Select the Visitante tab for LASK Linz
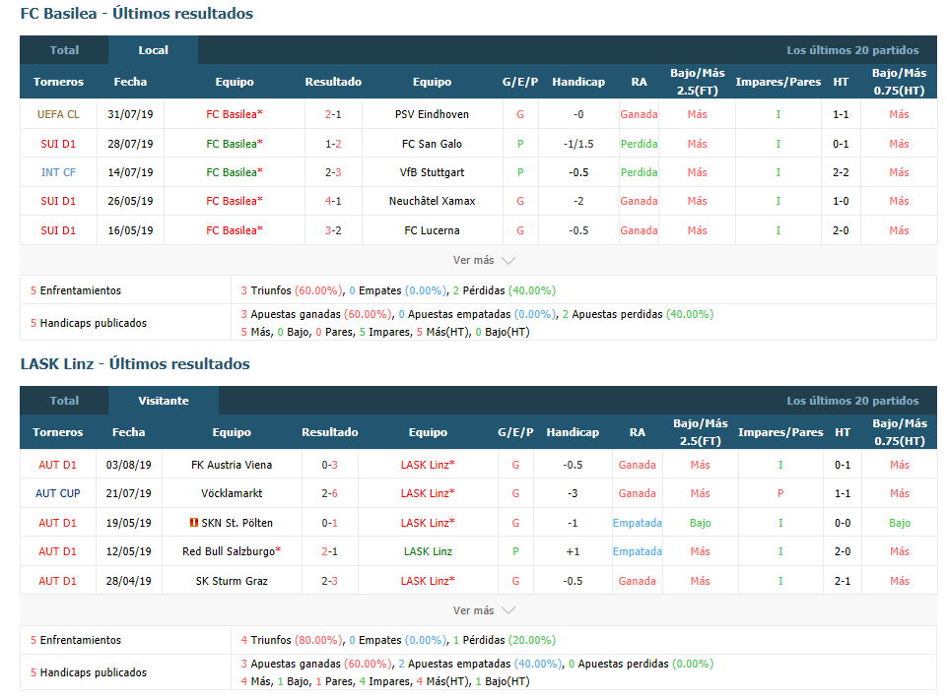Screen dimensions: 947x700 (x=163, y=401)
